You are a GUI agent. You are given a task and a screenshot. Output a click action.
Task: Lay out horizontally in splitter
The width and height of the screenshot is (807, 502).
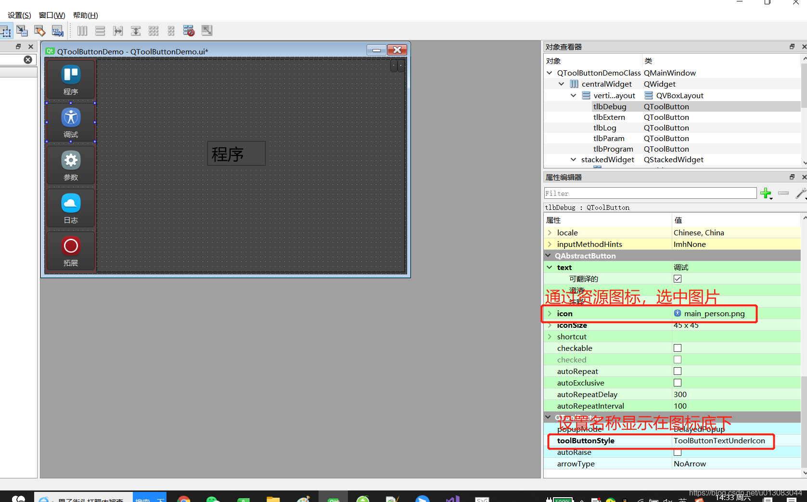[118, 31]
